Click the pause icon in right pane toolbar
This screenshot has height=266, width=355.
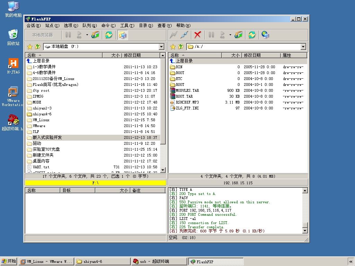click(211, 35)
